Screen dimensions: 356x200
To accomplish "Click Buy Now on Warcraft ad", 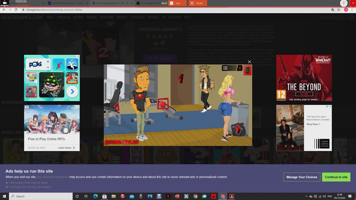I will pos(304,94).
